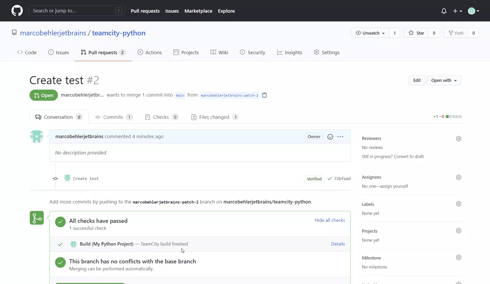
Task: Open the Labels gear icon
Action: 458,204
